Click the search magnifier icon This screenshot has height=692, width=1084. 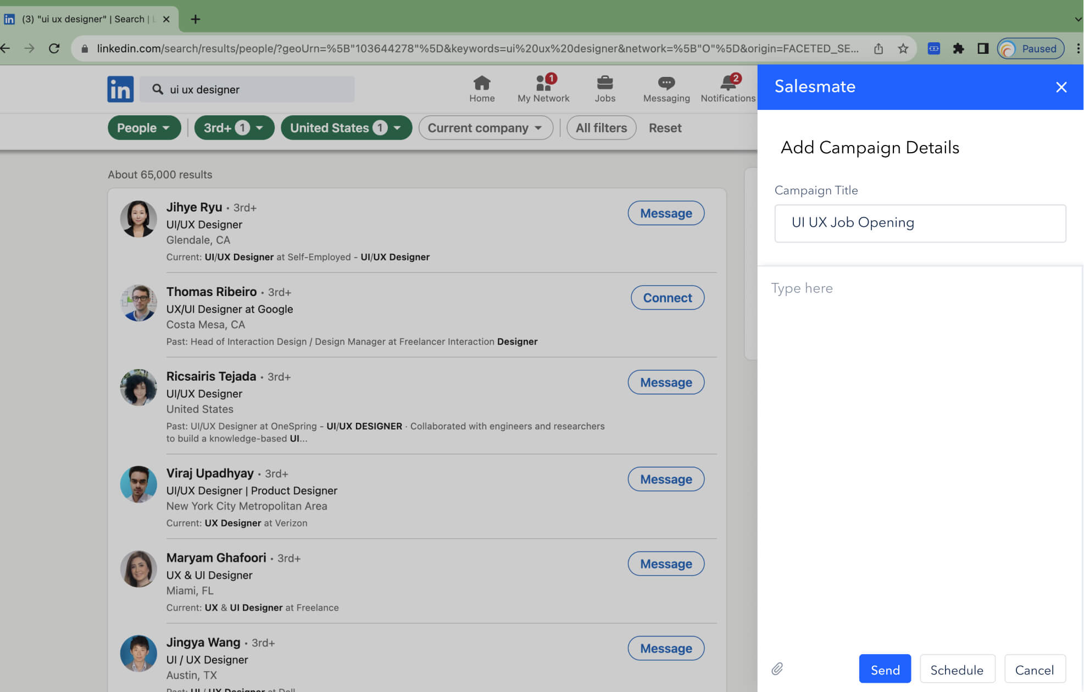(158, 89)
